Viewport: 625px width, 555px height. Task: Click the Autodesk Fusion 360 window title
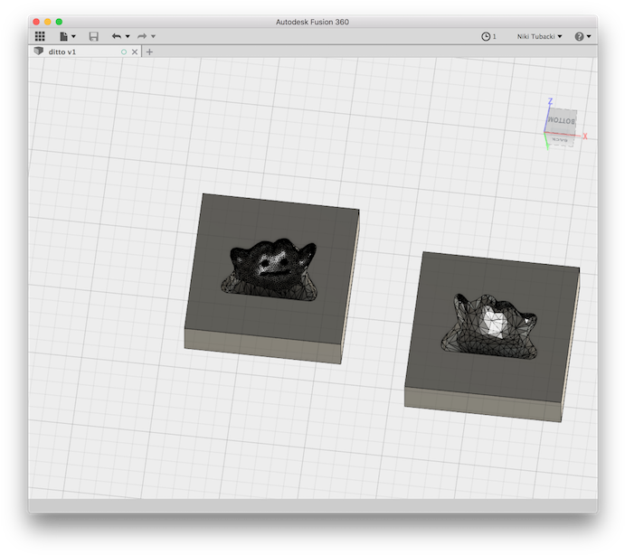[312, 22]
